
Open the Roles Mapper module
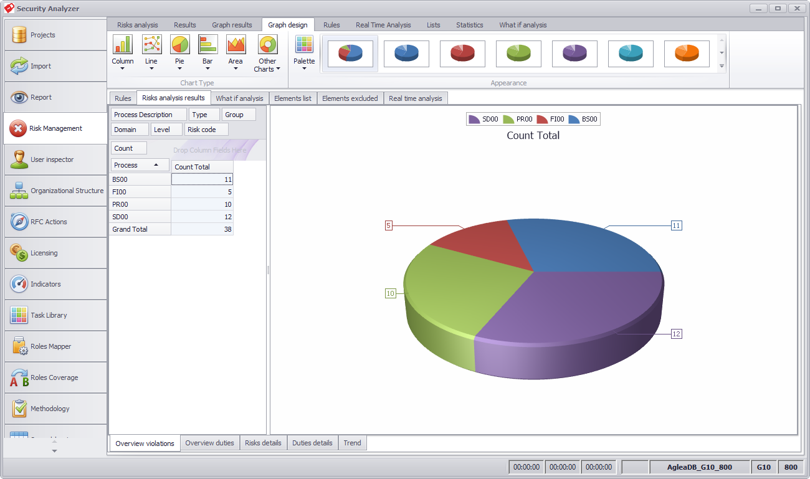coord(55,346)
